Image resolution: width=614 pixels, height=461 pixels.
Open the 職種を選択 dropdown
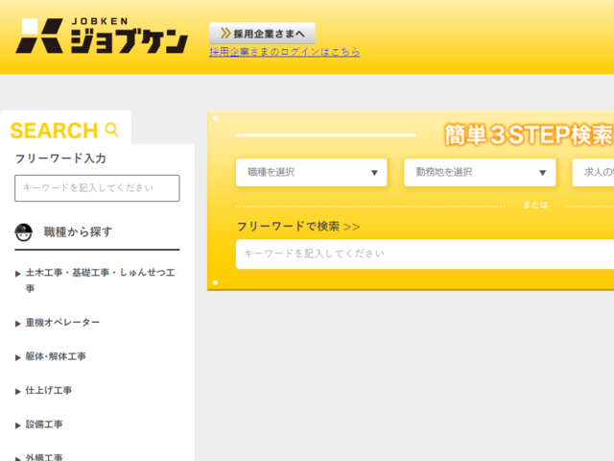312,173
